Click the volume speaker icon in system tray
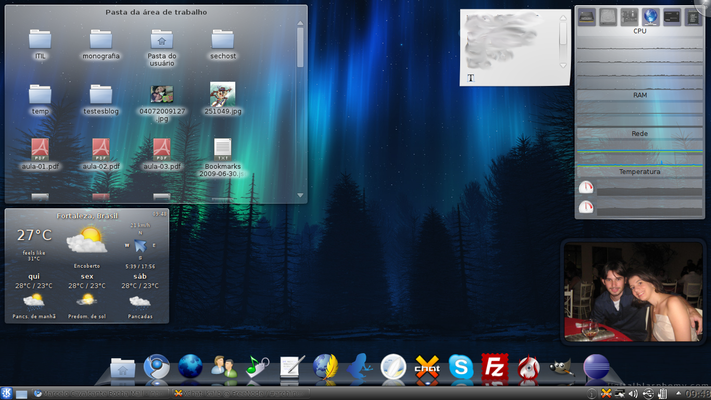711x400 pixels. 633,393
